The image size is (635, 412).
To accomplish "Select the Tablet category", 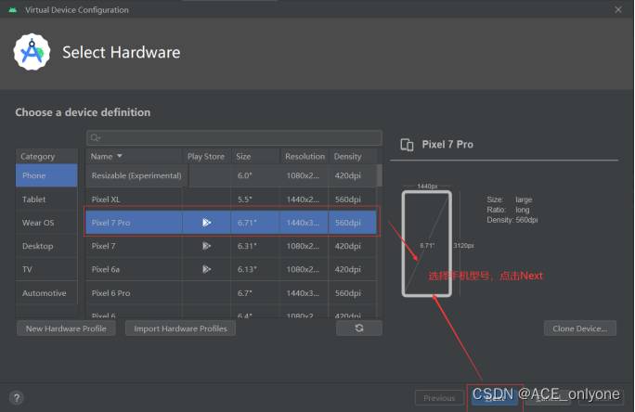I will (46, 200).
